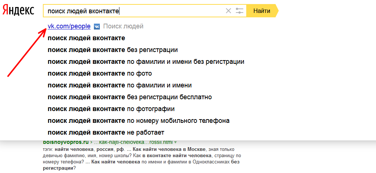
Task: Clear the search query with X
Action: coord(228,11)
